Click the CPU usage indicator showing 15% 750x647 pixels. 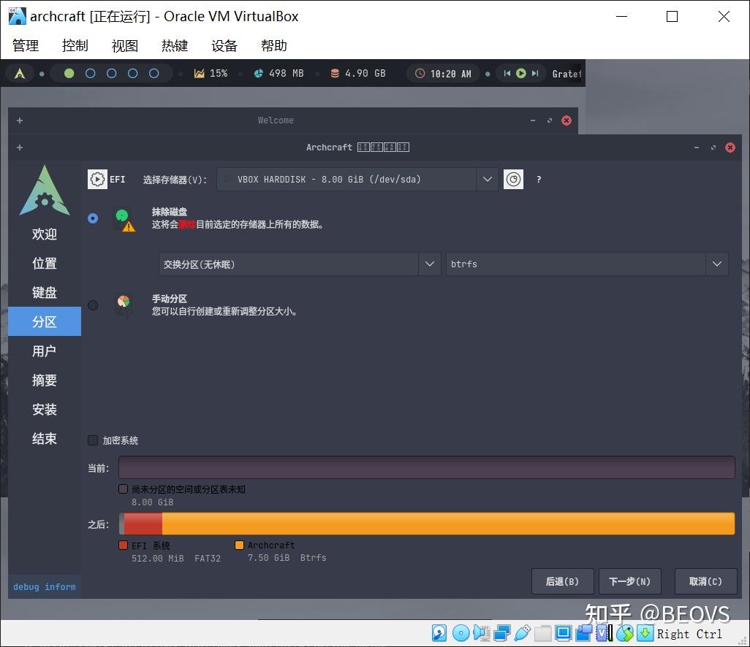pyautogui.click(x=211, y=73)
